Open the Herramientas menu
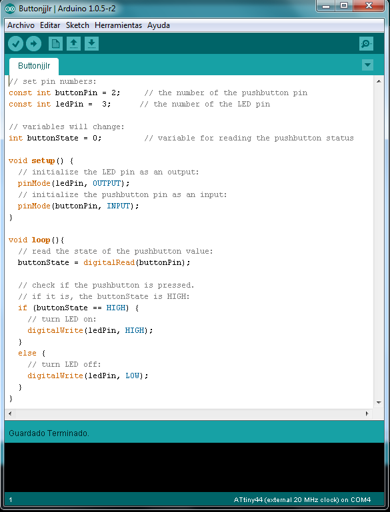 tap(119, 25)
